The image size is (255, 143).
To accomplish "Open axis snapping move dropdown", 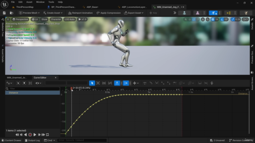I will (136, 83).
